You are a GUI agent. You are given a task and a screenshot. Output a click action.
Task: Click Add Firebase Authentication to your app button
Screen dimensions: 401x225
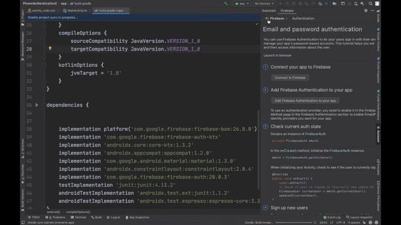(x=305, y=101)
